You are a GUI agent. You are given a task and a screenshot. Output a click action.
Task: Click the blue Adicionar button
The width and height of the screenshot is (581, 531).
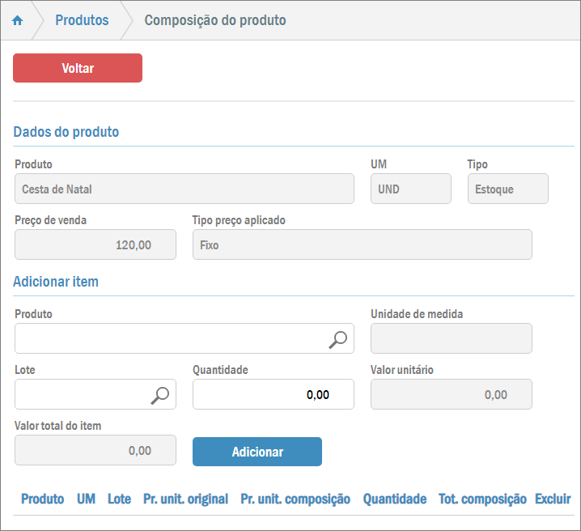(257, 452)
